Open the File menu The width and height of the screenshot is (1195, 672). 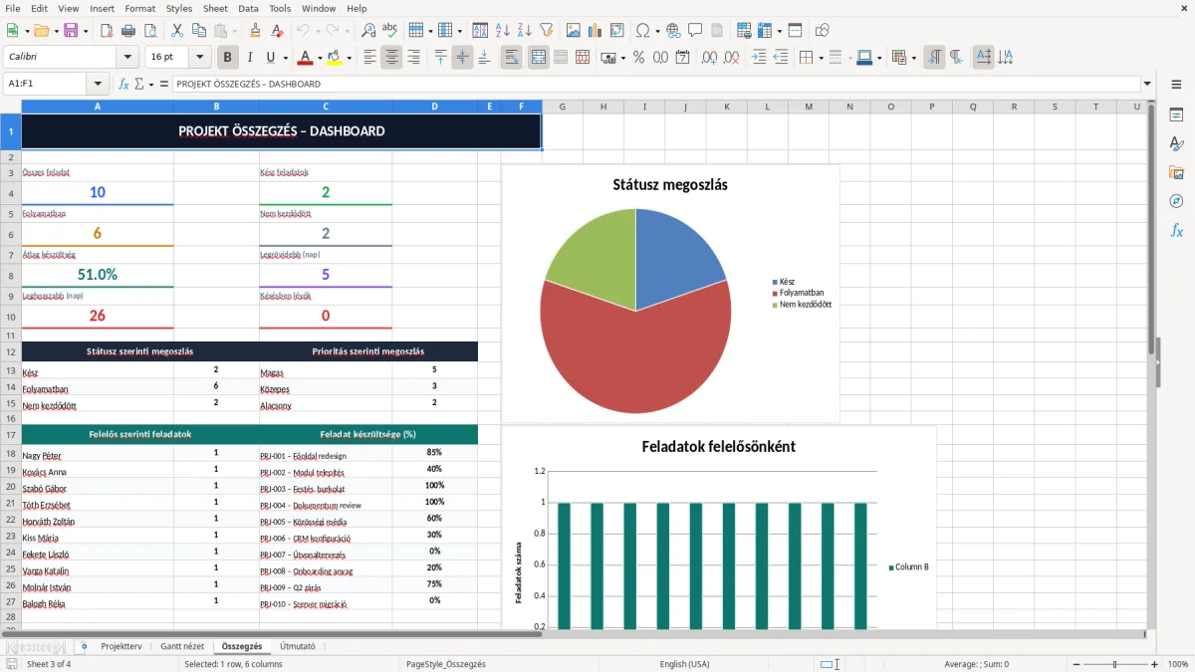13,8
